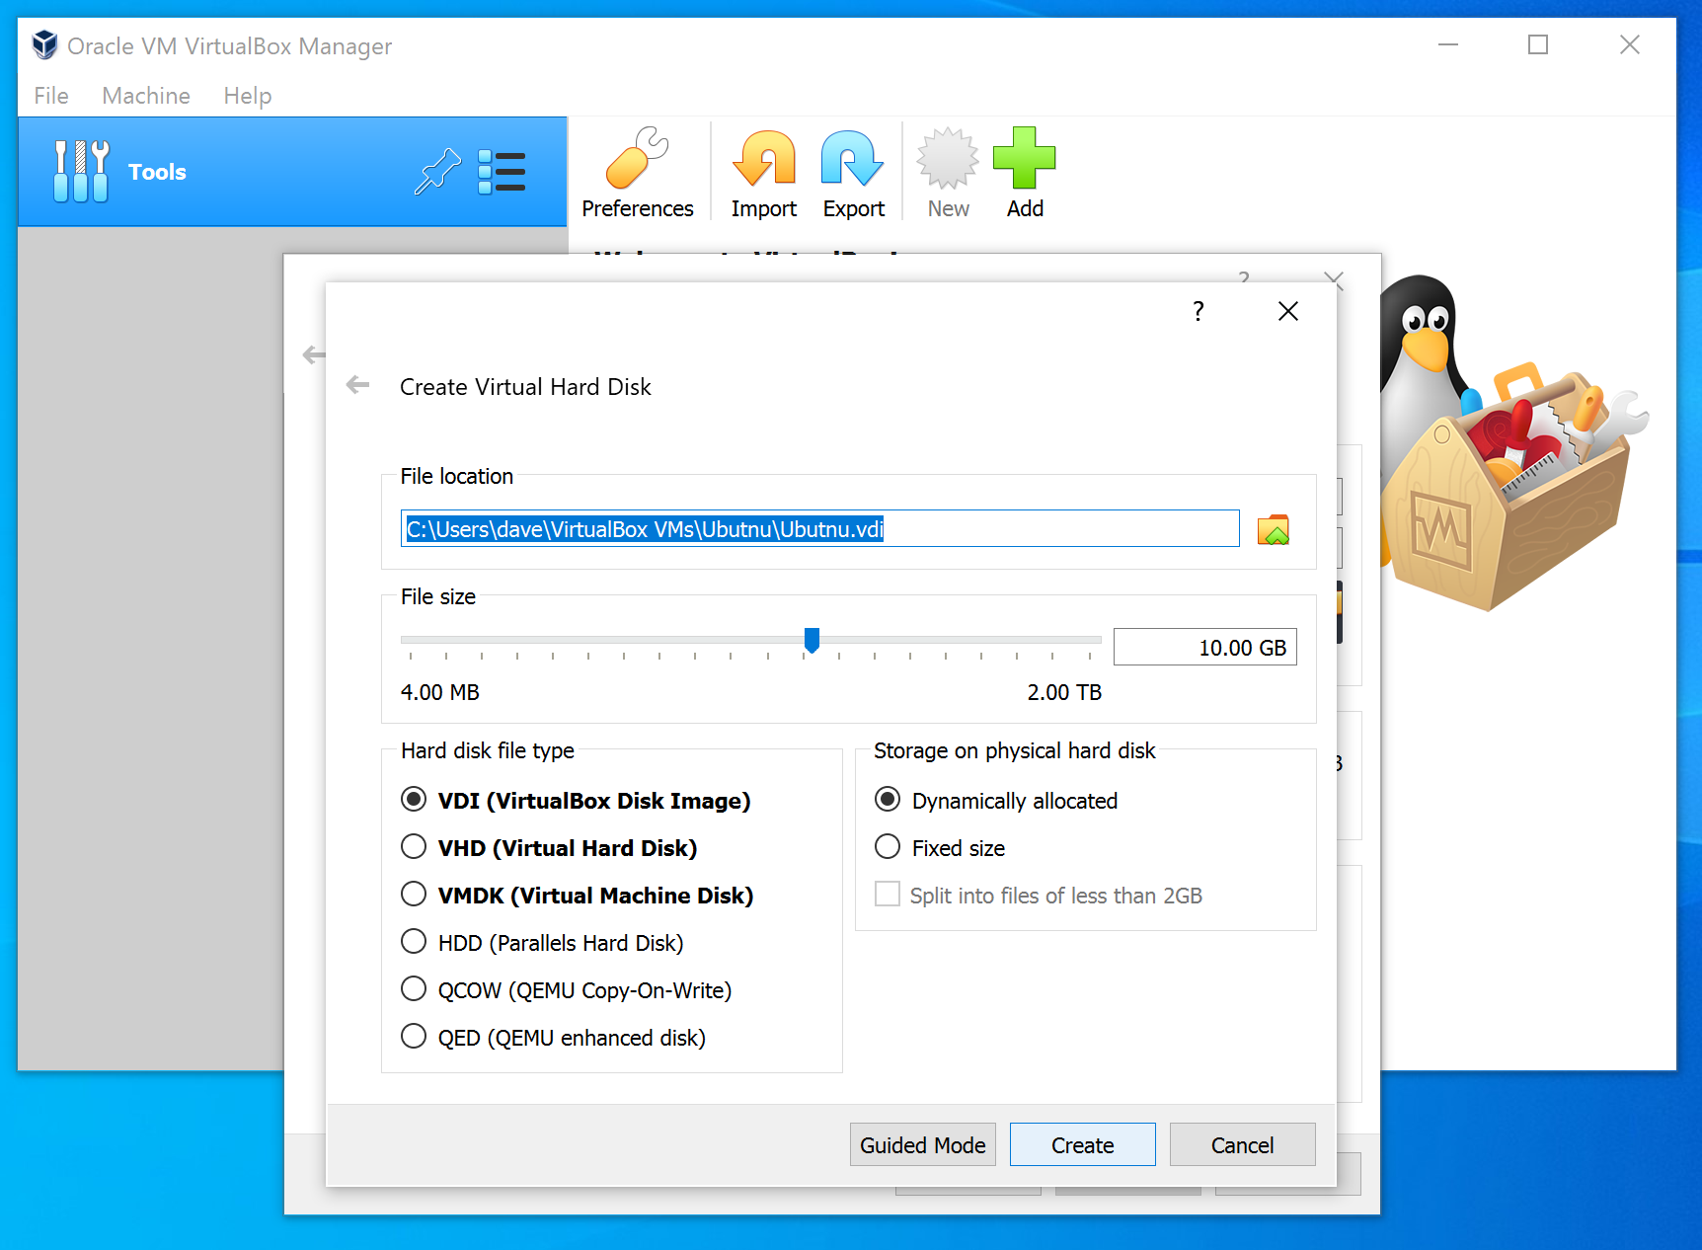Click the 10.00 GB file size field

pyautogui.click(x=1204, y=647)
